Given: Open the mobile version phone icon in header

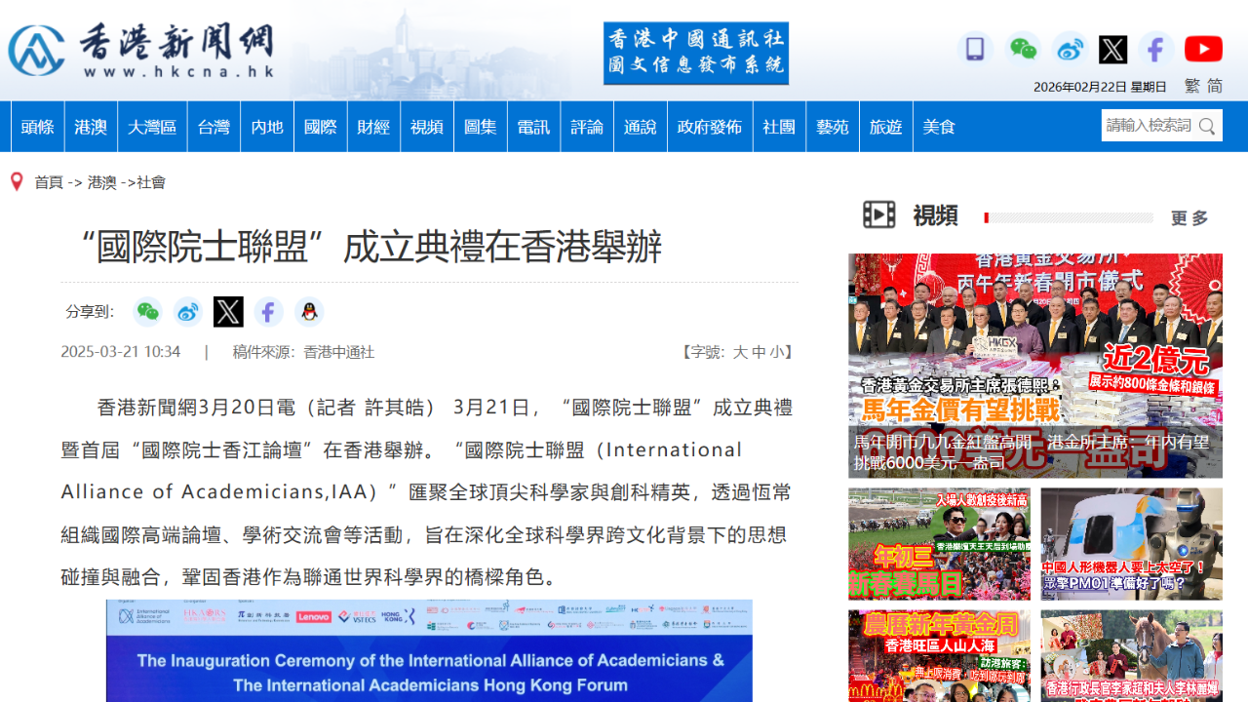Looking at the screenshot, I should tap(974, 49).
